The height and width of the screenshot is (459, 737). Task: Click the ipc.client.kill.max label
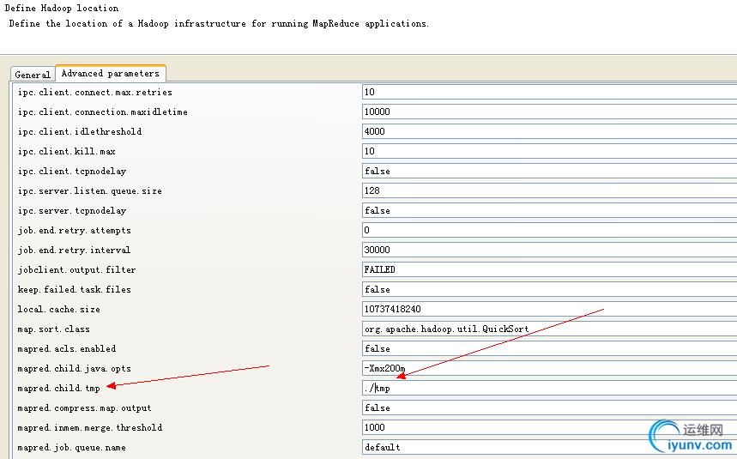coord(66,152)
